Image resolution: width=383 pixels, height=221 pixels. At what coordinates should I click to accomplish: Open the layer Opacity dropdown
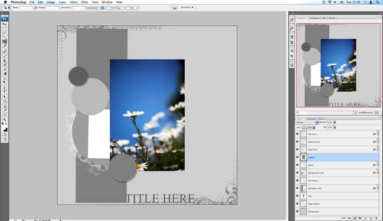[x=335, y=122]
